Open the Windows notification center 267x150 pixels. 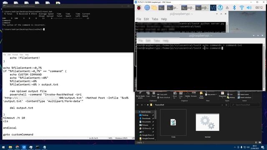(x=262, y=147)
